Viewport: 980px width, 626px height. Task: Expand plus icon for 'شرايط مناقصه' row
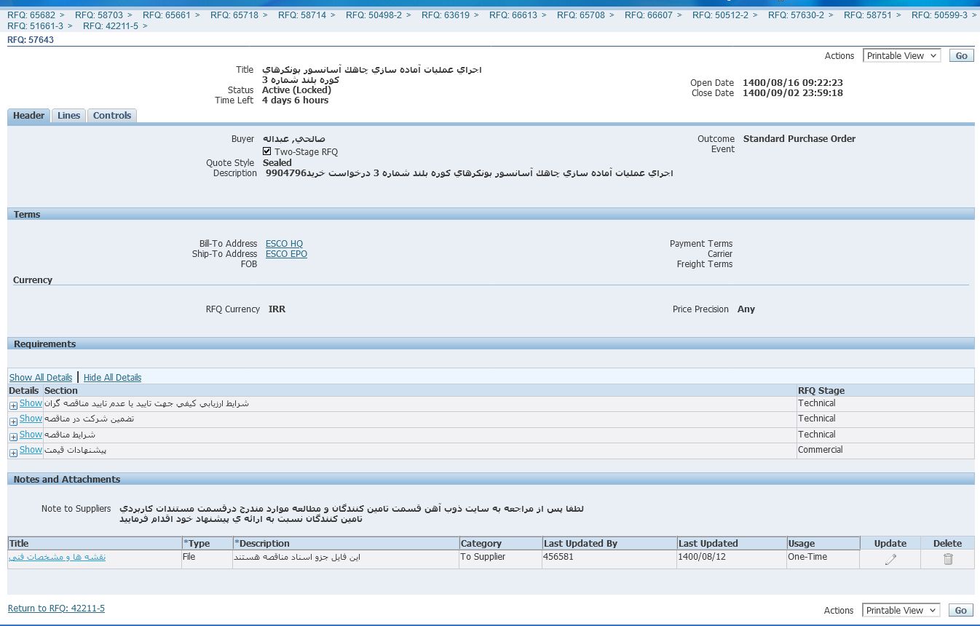(x=14, y=437)
